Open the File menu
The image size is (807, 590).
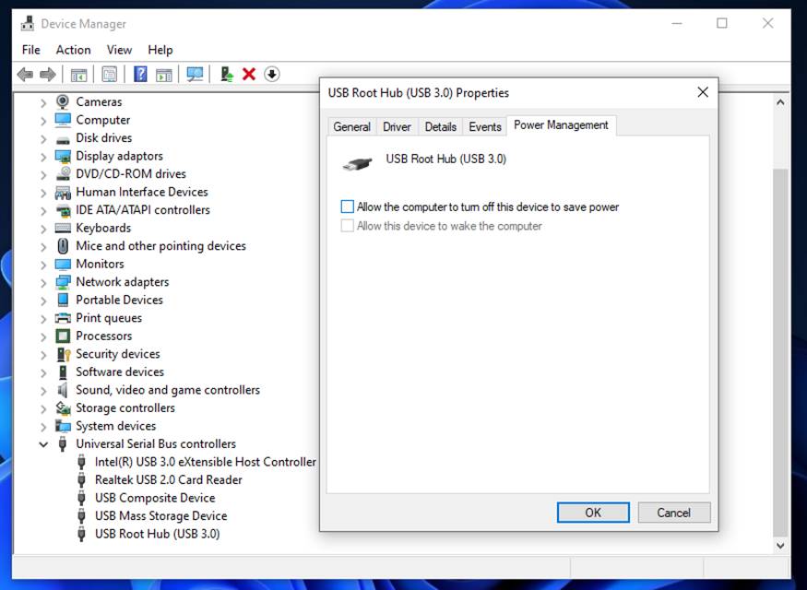30,50
